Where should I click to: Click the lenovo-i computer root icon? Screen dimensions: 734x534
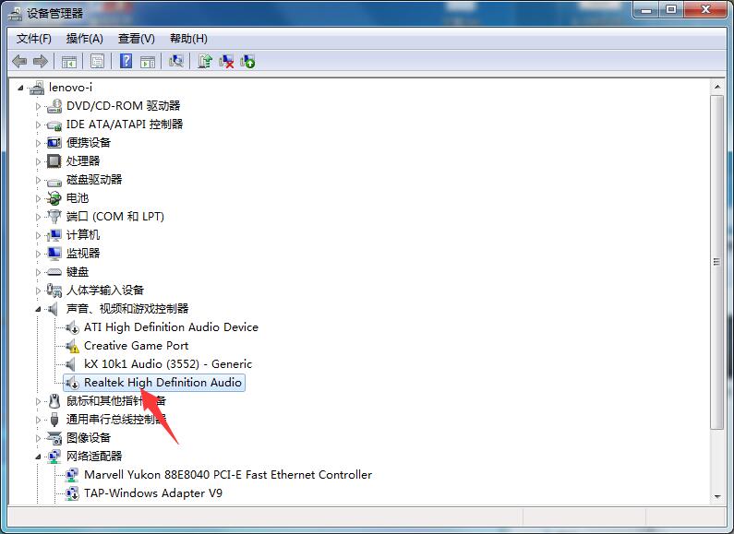(x=37, y=88)
